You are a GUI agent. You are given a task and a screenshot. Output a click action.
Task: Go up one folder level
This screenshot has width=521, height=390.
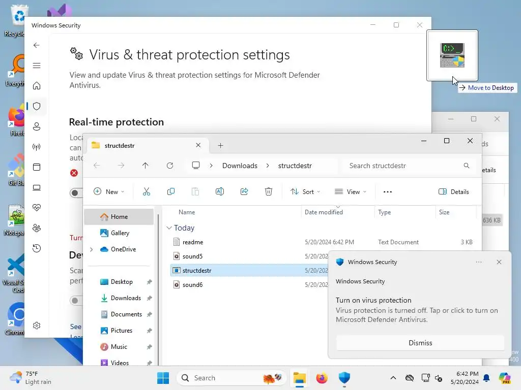[145, 166]
